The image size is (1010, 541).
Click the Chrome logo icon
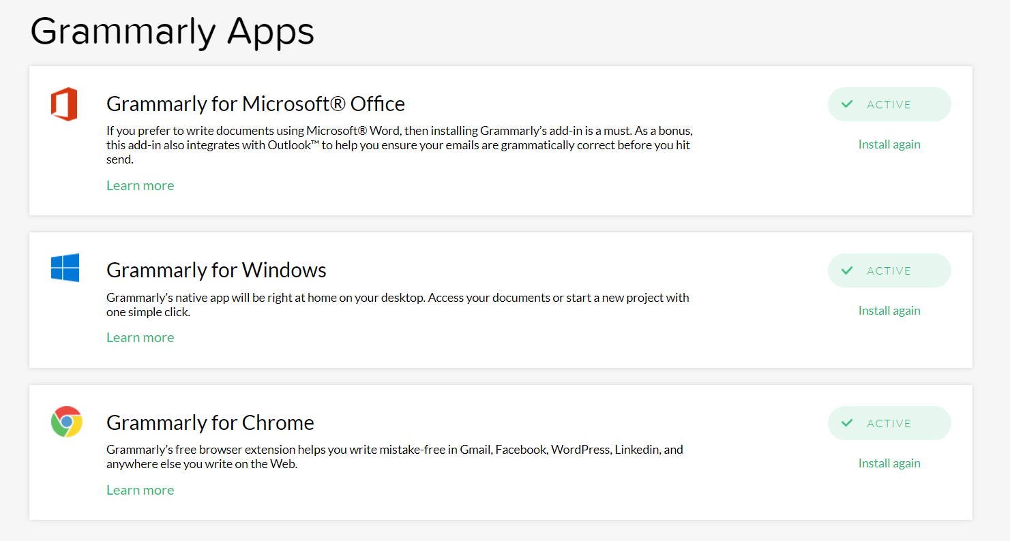tap(66, 422)
